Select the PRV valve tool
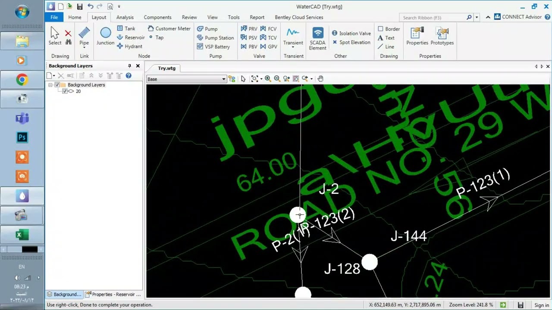This screenshot has width=552, height=310. click(249, 29)
